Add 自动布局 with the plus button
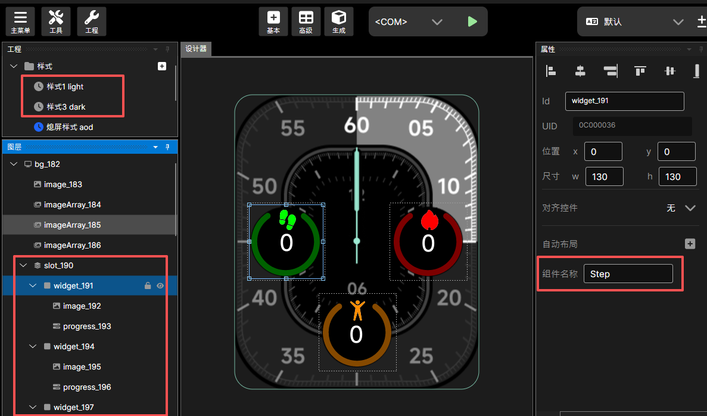The width and height of the screenshot is (707, 416). [x=690, y=244]
